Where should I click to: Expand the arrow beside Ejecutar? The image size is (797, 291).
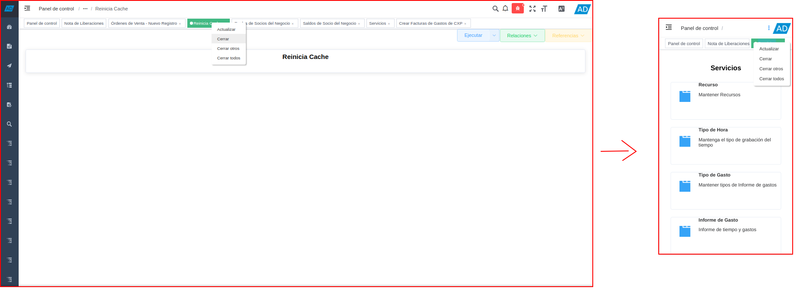tap(494, 36)
